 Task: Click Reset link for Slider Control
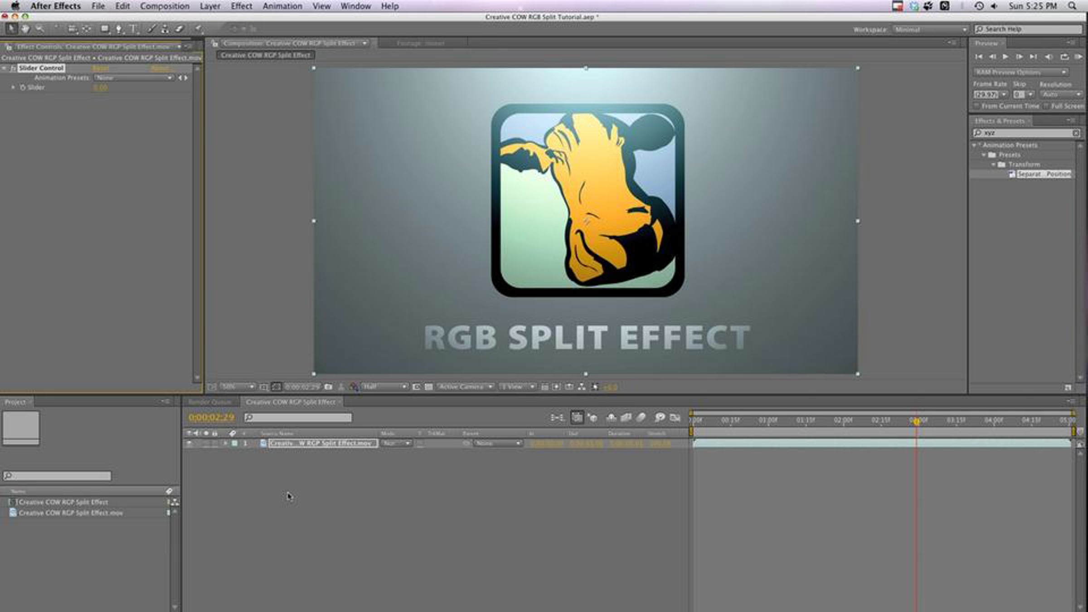click(x=101, y=68)
